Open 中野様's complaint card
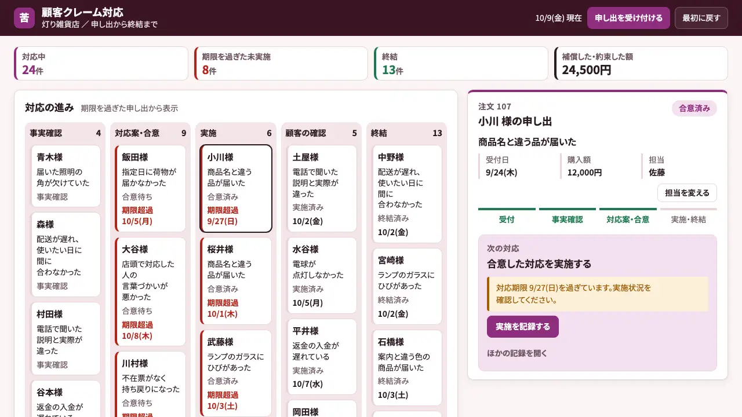 tap(406, 194)
